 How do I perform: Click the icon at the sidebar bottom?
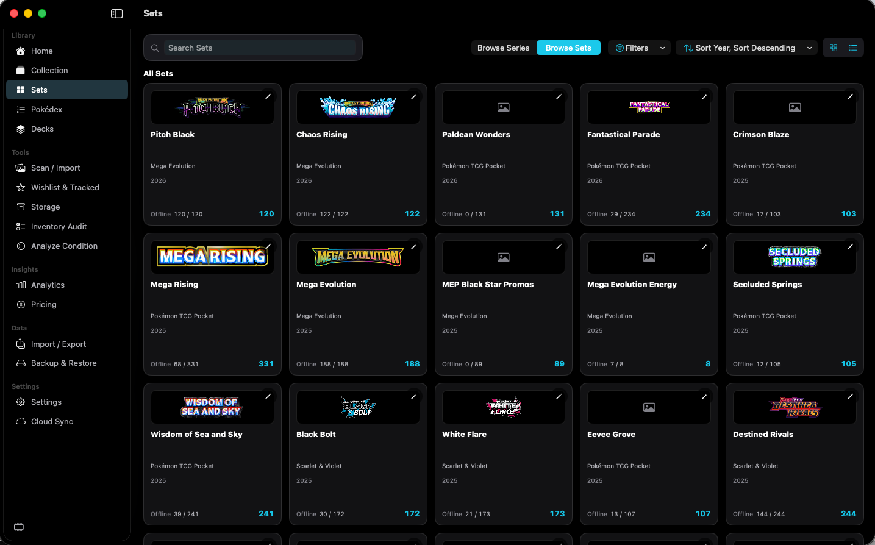pos(19,527)
